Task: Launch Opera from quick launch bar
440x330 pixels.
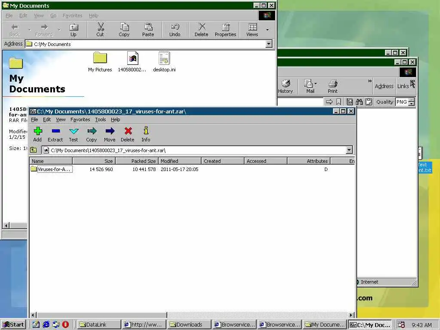Action: [65, 325]
